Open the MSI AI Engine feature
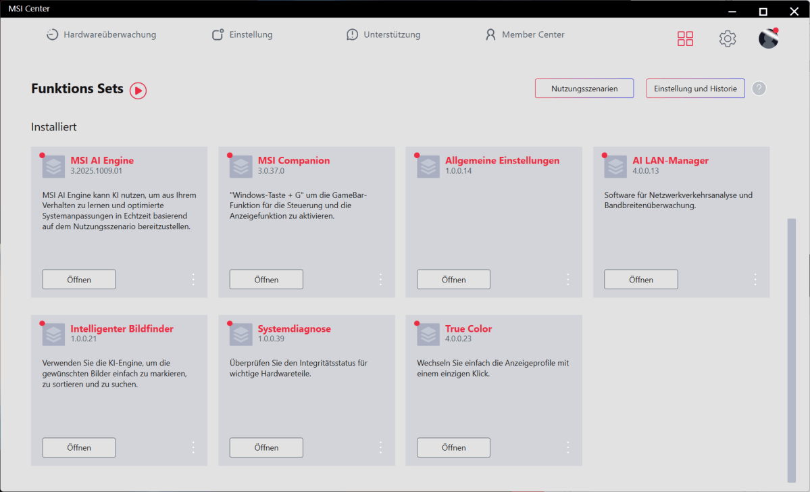The height and width of the screenshot is (492, 810). point(79,280)
